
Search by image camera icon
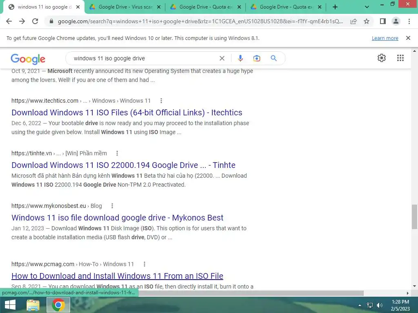click(x=257, y=58)
